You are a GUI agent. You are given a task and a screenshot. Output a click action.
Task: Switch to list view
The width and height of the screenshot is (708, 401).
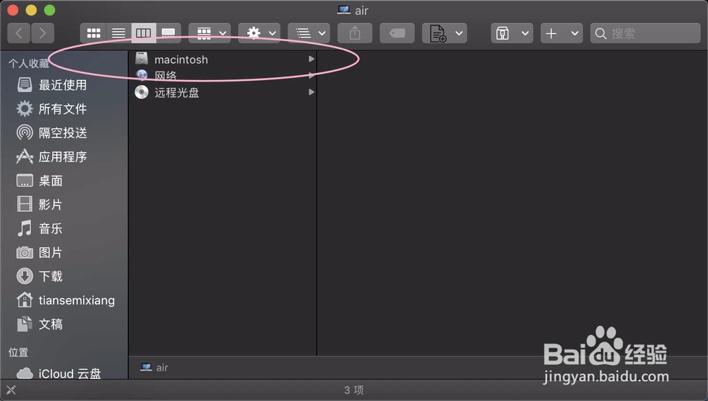119,33
